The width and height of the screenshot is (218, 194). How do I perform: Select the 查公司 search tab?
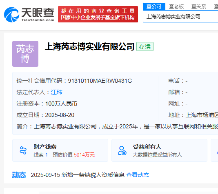[x=154, y=7]
